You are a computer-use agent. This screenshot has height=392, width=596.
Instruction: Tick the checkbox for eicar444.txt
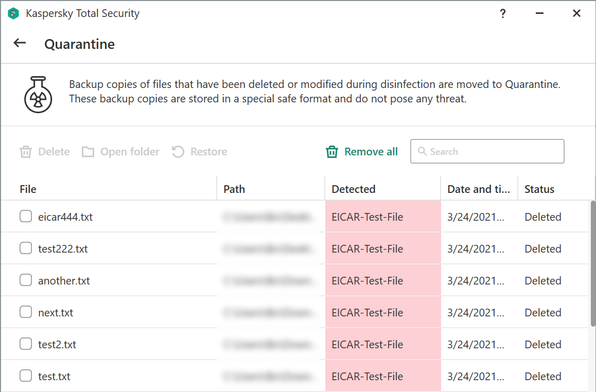(26, 217)
